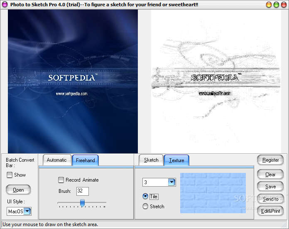The height and width of the screenshot is (229, 289).
Task: Click the 'Batch Convert Bar :' label
Action: (x=20, y=163)
